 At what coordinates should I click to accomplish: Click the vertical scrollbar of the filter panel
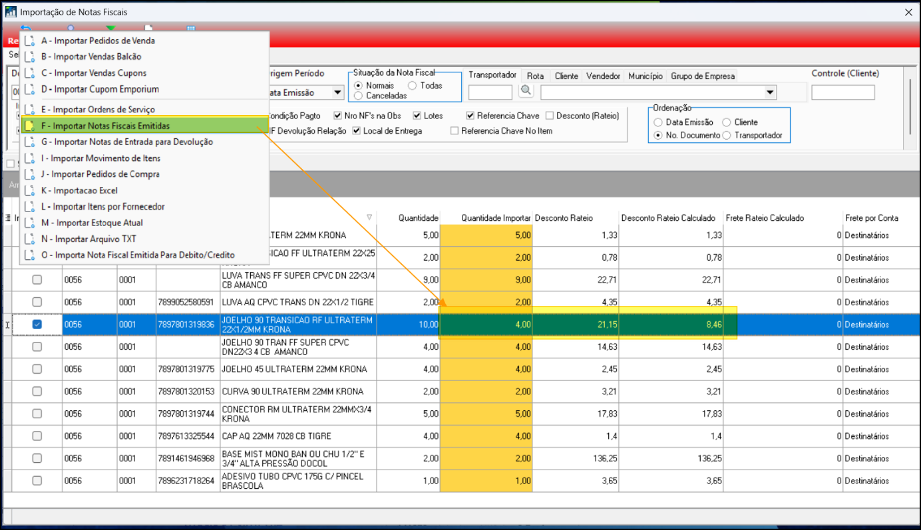tap(911, 106)
